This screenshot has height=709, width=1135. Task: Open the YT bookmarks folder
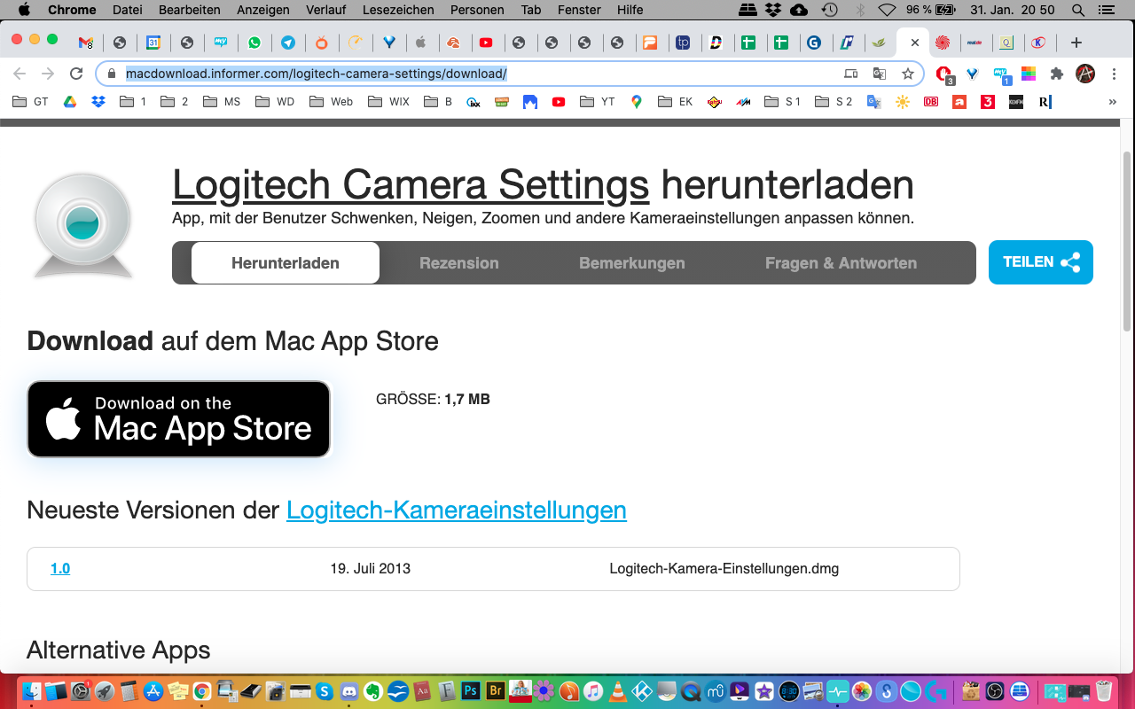(598, 102)
